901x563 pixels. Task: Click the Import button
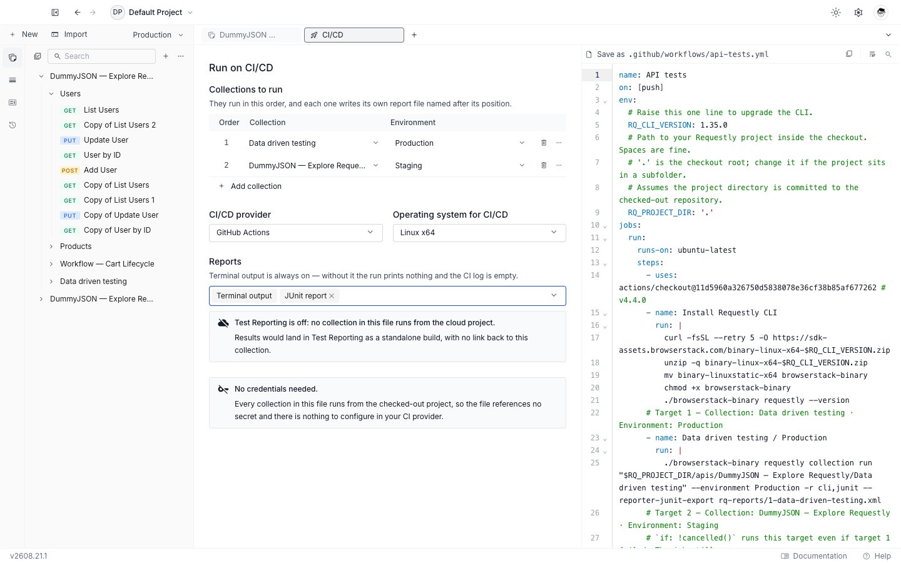69,34
